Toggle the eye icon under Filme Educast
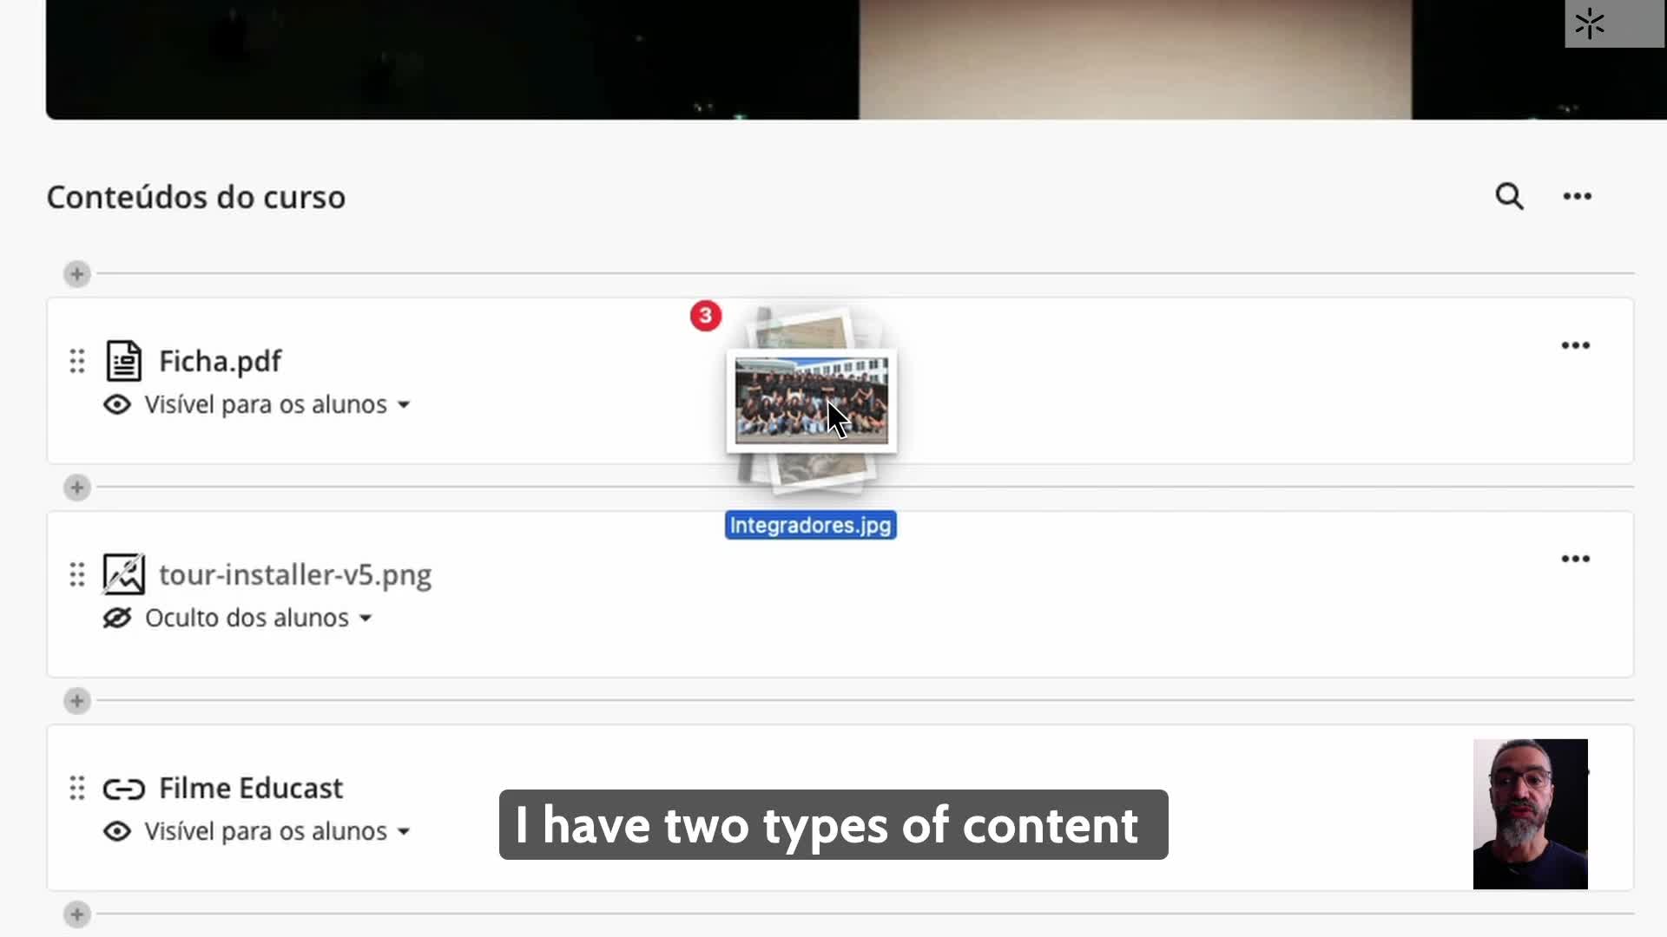 (117, 832)
